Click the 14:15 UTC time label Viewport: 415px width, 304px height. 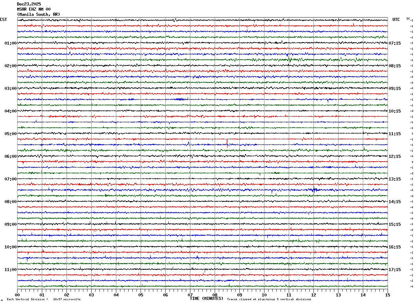395,202
